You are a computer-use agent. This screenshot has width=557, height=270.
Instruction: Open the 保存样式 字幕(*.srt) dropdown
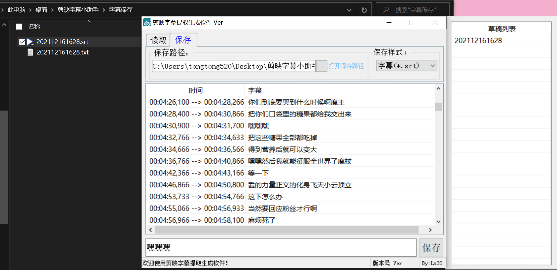[x=407, y=66]
